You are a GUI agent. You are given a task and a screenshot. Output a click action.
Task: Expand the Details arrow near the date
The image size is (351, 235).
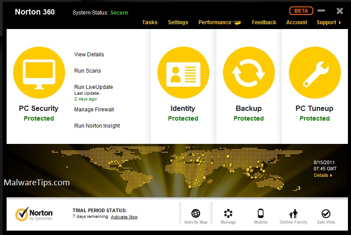323,175
